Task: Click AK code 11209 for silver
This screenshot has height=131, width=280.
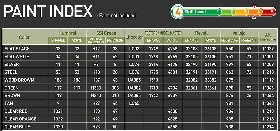Action: coord(268,65)
